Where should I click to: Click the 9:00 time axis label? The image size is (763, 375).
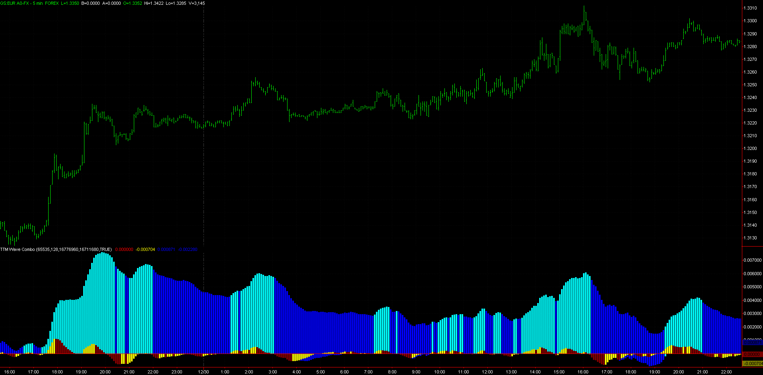point(416,372)
